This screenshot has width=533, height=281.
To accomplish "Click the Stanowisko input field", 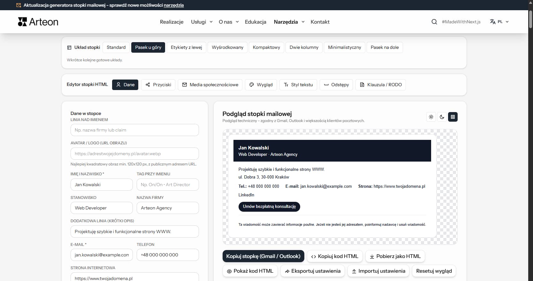I will pos(102,208).
